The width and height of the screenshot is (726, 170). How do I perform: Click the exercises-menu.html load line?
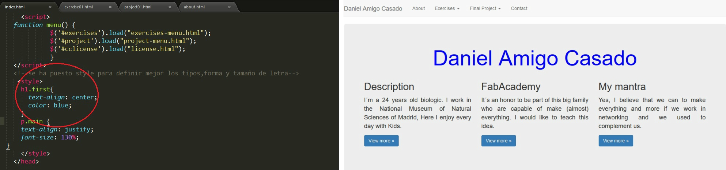tap(131, 33)
